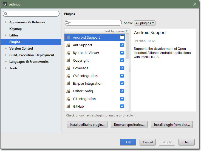Click the Bytecode Viewer plugin icon
This screenshot has height=151, width=201.
pyautogui.click(x=69, y=53)
